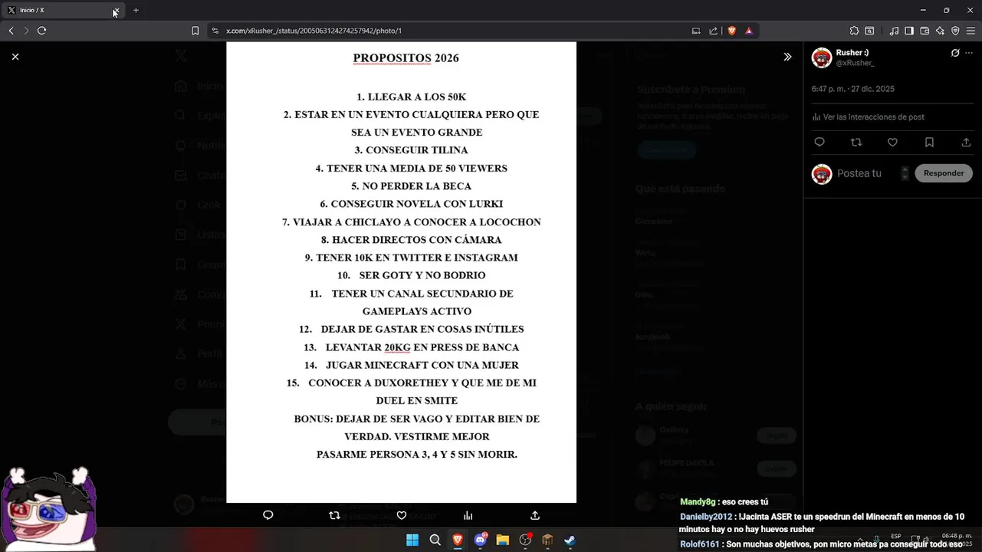Open the Minecraft launcher taskbar icon
Screen dimensions: 982x552
tap(547, 540)
